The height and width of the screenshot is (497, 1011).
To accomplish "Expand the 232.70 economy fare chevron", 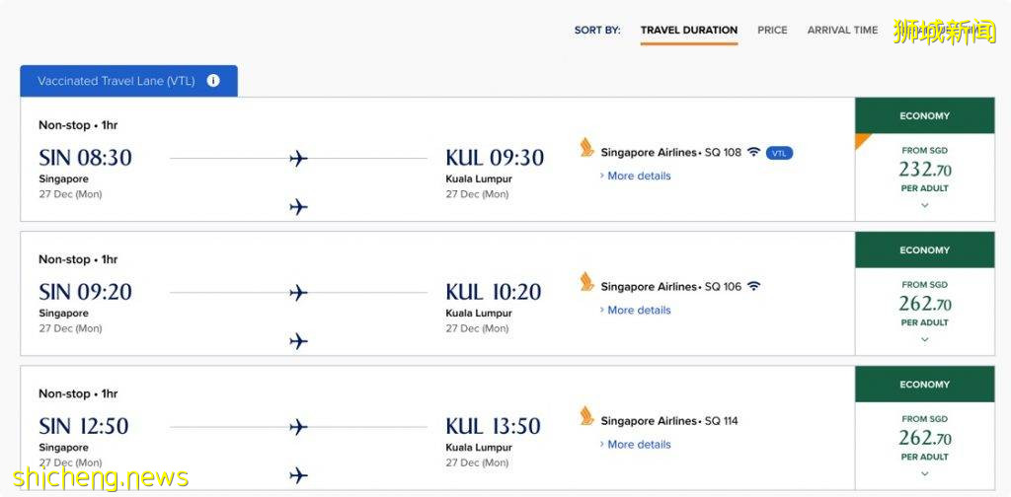I will (924, 206).
